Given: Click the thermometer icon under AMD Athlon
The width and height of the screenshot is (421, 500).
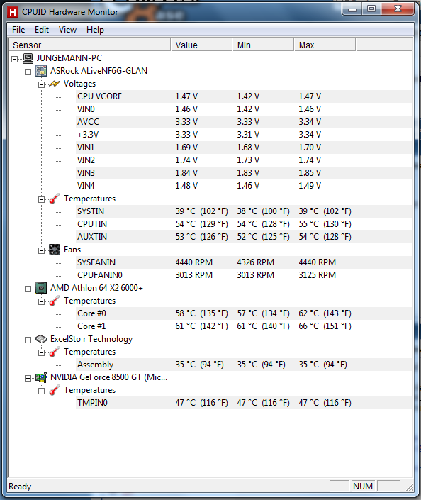Looking at the screenshot, I should coord(55,301).
